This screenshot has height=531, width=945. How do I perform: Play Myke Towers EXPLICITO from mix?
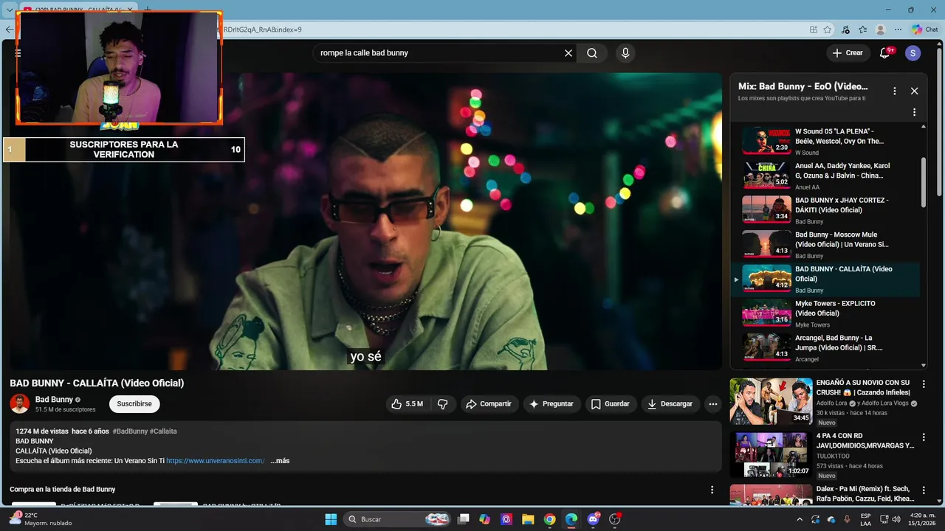click(825, 313)
